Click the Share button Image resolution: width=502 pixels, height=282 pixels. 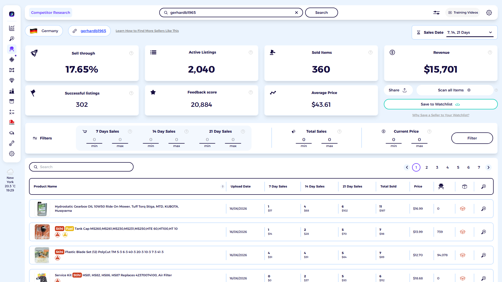[x=398, y=90]
